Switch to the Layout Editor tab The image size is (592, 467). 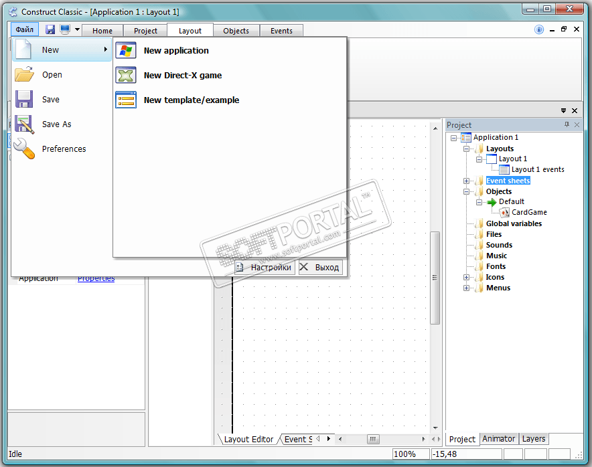248,440
